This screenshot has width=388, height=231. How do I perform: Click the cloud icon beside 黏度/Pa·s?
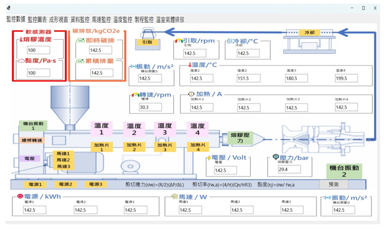click(x=21, y=62)
